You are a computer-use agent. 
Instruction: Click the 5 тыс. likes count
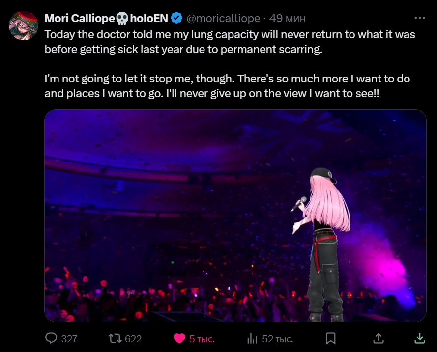[202, 339]
